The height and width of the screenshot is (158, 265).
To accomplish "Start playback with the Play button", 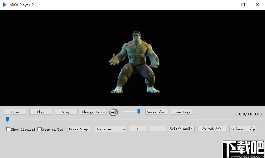I will coord(41,112).
